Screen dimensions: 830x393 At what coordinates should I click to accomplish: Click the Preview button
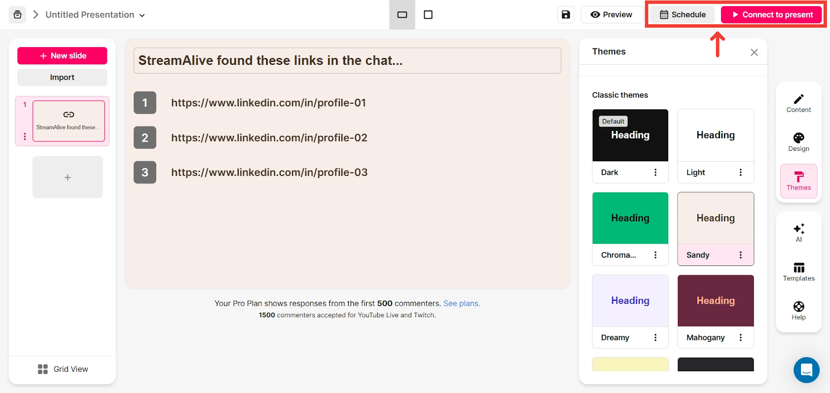[x=611, y=15]
